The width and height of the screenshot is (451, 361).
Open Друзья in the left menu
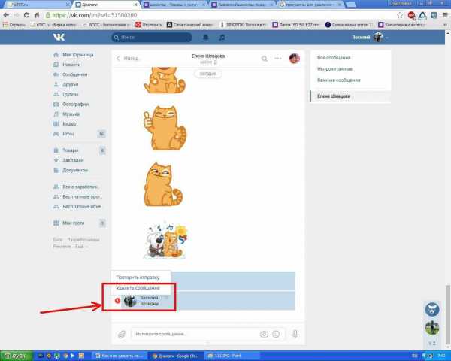pyautogui.click(x=71, y=85)
